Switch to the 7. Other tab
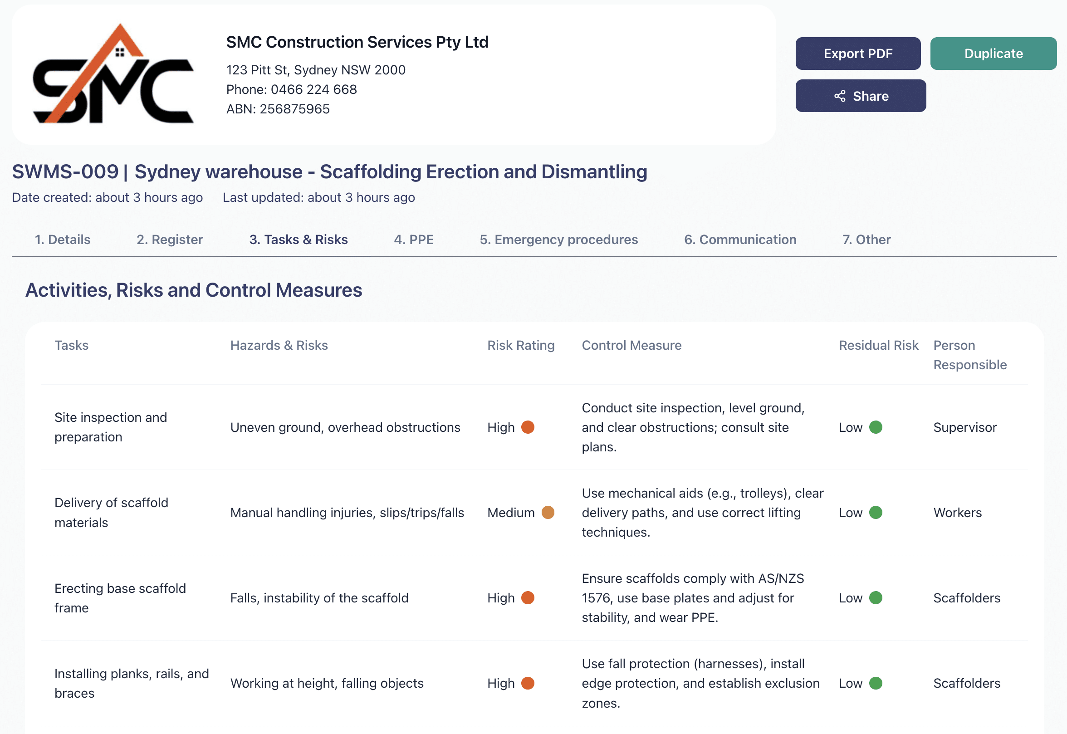This screenshot has height=734, width=1067. click(x=866, y=240)
